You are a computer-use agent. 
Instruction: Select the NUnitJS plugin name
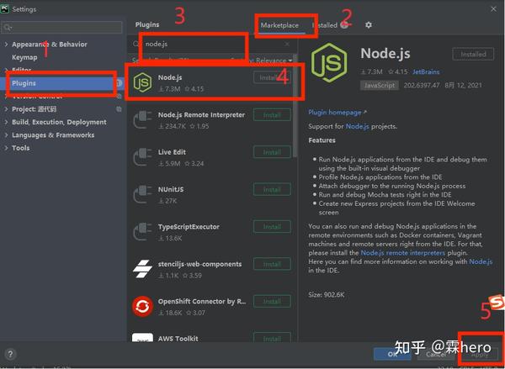point(171,189)
